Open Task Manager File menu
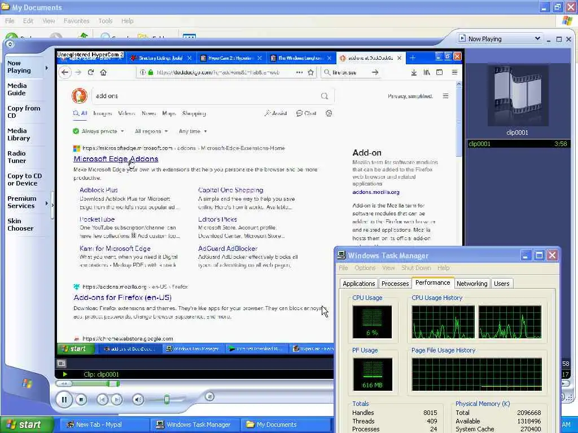The height and width of the screenshot is (433, 578). click(x=343, y=268)
